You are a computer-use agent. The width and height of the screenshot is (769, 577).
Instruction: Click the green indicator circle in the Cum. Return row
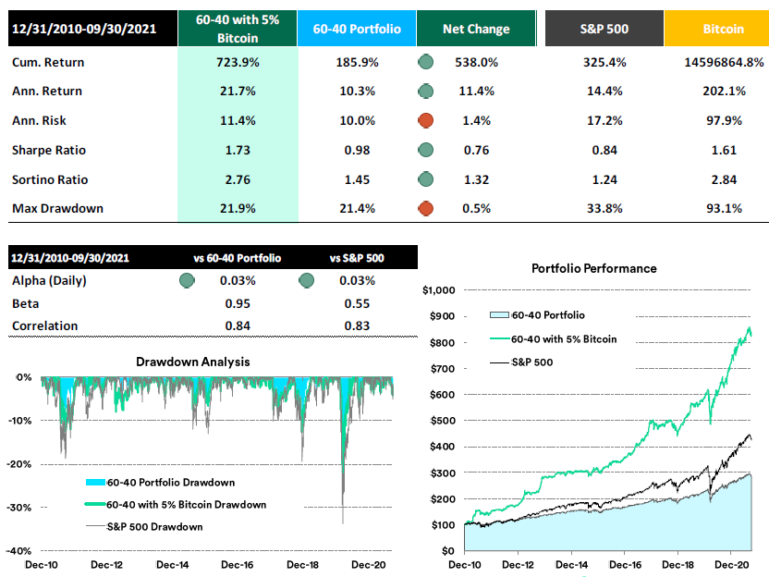[426, 62]
